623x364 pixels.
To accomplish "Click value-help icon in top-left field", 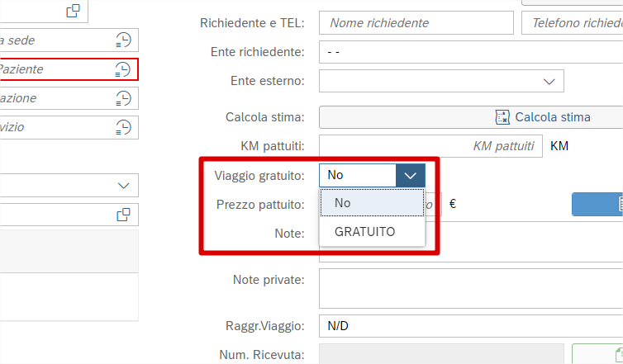I will [x=74, y=11].
